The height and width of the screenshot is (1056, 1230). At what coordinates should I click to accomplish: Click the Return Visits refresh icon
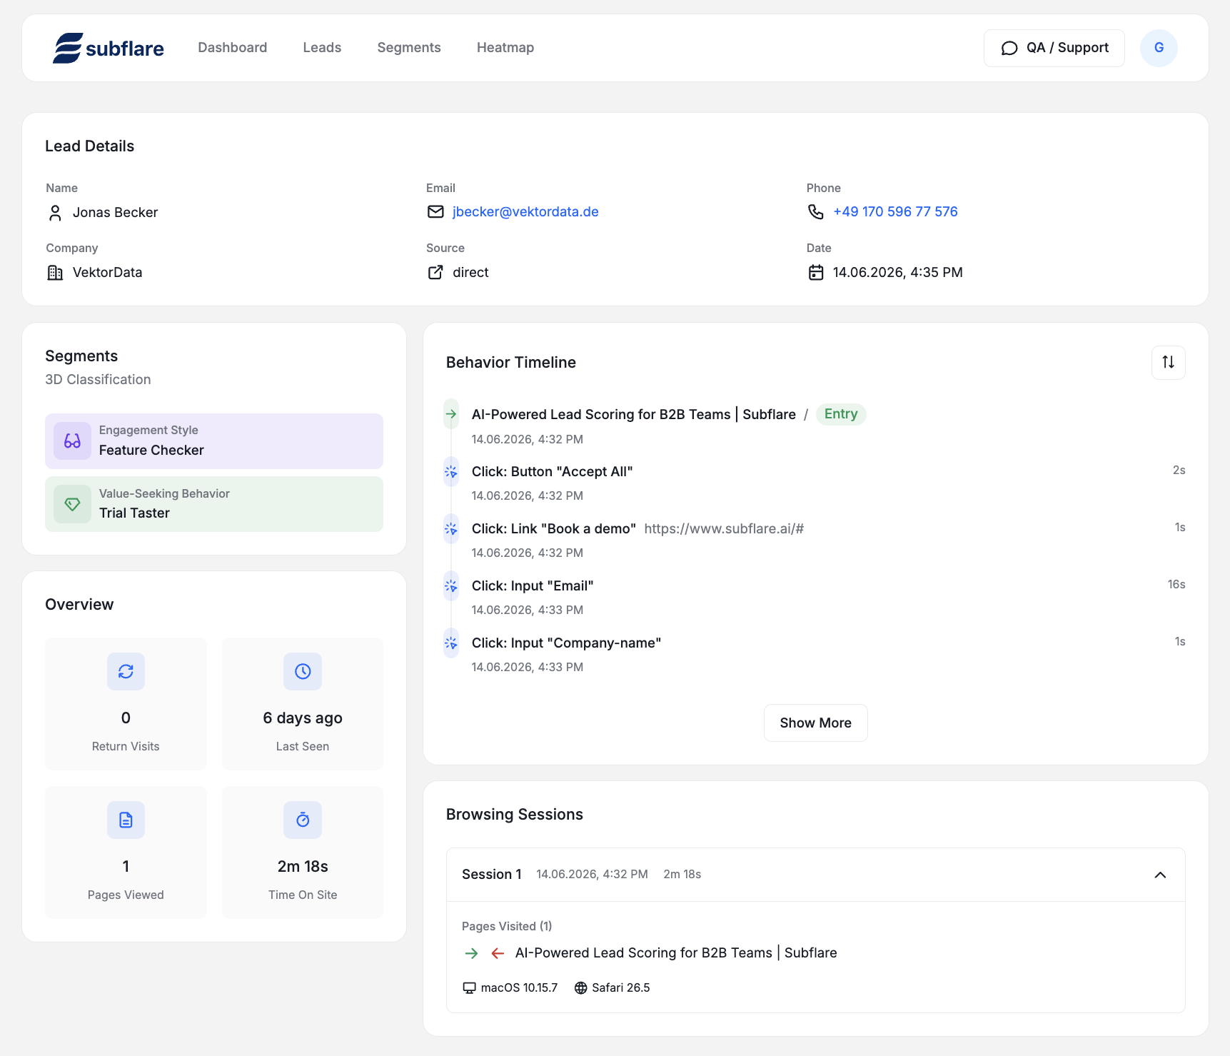coord(126,671)
